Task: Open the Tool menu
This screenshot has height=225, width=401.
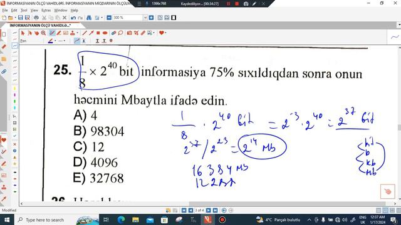Action: click(x=24, y=11)
